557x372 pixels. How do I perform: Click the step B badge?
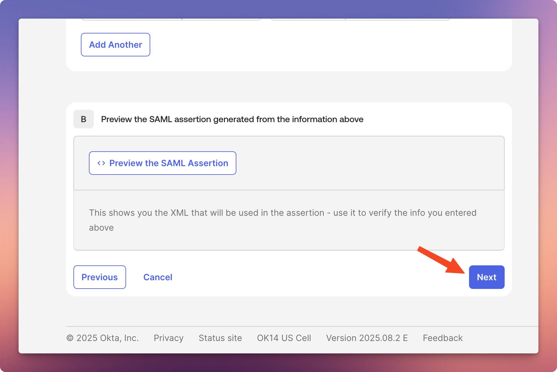(84, 119)
